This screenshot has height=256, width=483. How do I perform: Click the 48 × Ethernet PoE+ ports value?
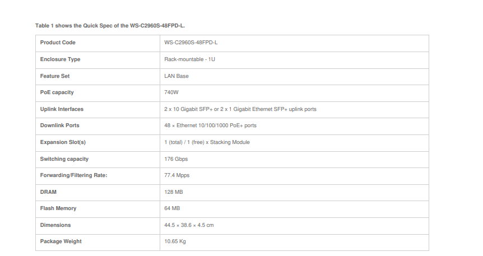click(x=210, y=125)
